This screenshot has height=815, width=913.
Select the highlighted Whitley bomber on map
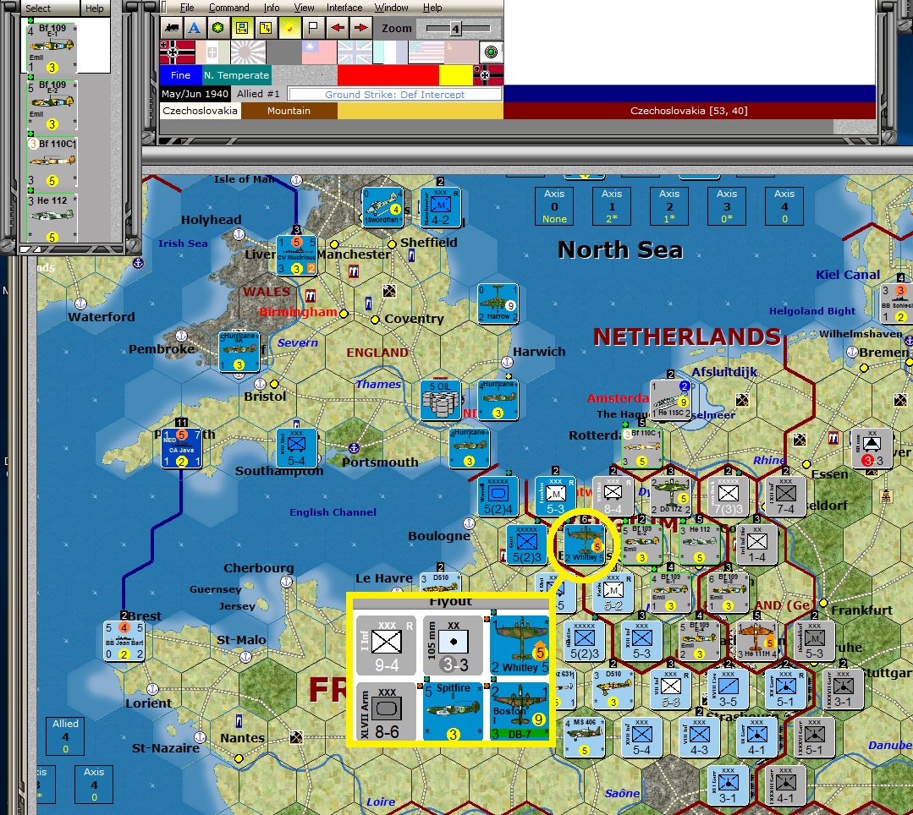[585, 544]
